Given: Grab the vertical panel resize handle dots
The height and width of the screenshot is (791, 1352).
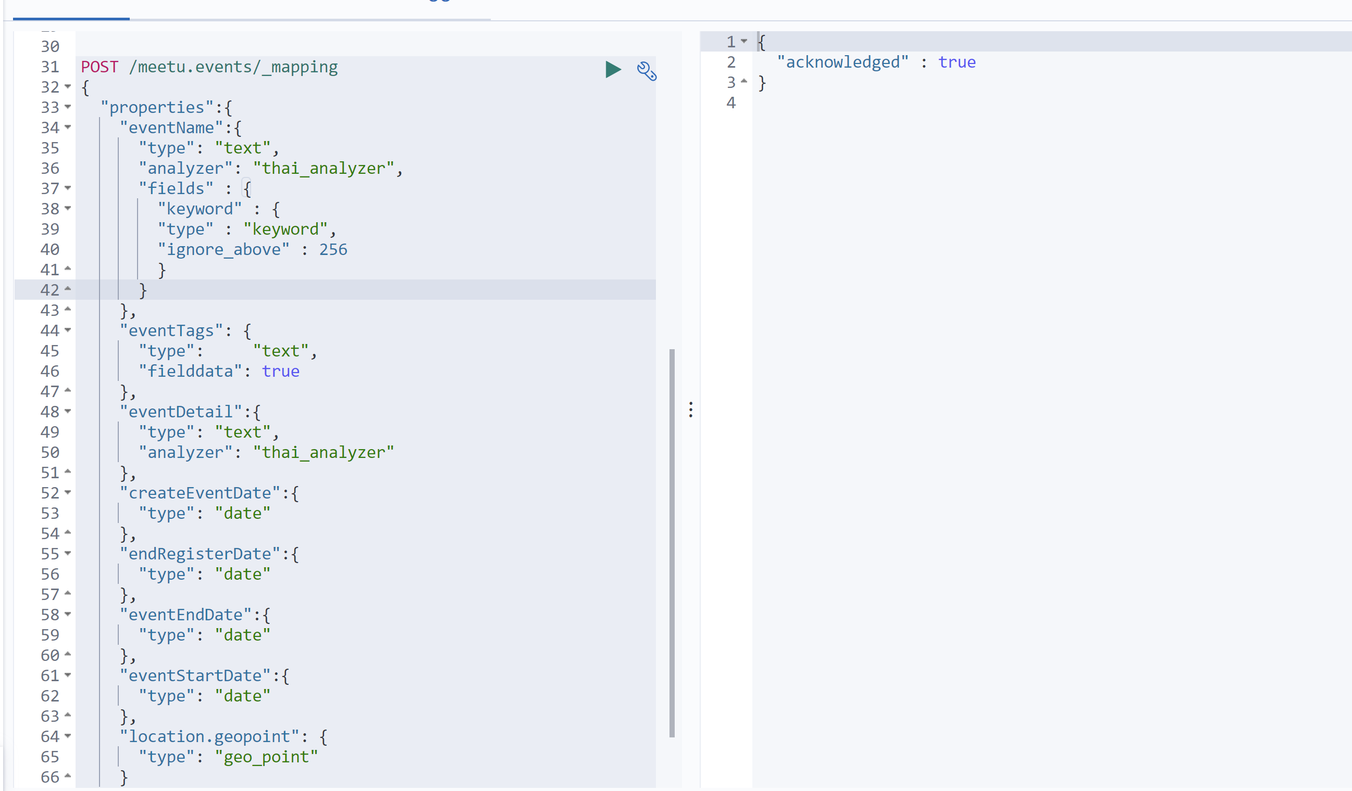Looking at the screenshot, I should tap(690, 410).
